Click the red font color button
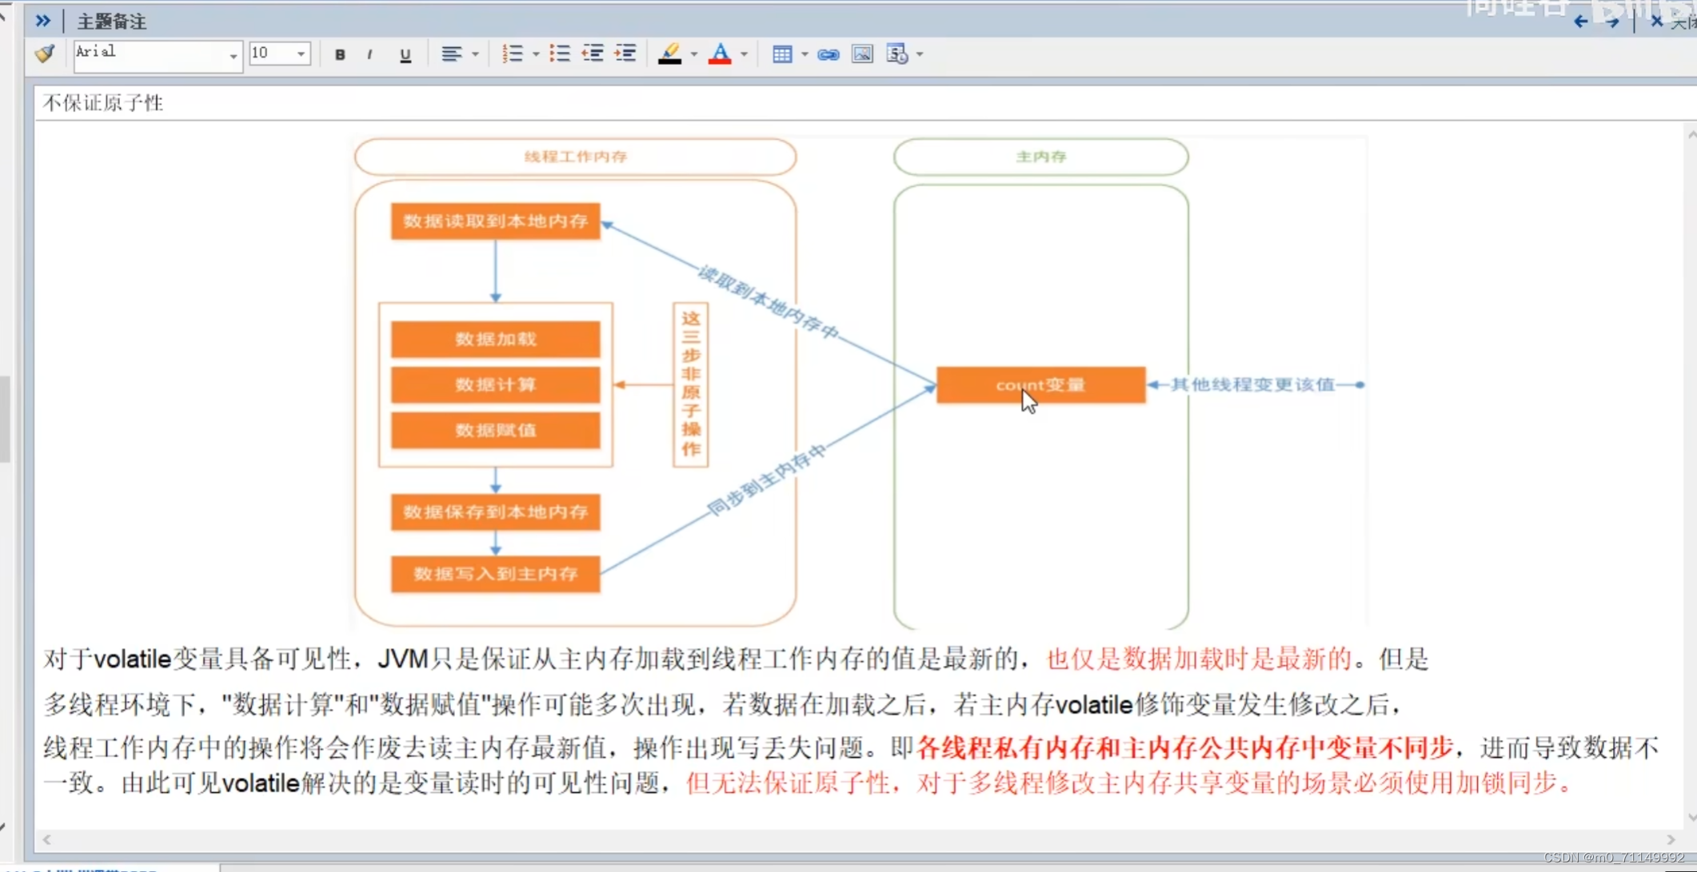 pos(720,54)
